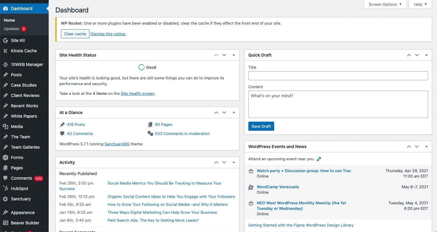Viewport: 437px width, 232px height.
Task: Click the Site Kit Google icon in sidebar
Action: [5, 40]
